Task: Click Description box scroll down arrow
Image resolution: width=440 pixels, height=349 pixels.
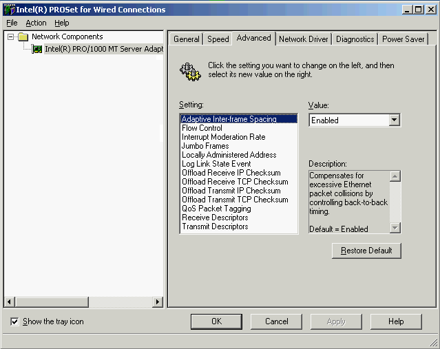Action: point(395,228)
